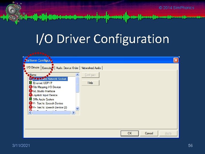Viewport: 205px width, 154px height.
Task: Click the driver list scroll down arrow
Action: click(x=77, y=109)
